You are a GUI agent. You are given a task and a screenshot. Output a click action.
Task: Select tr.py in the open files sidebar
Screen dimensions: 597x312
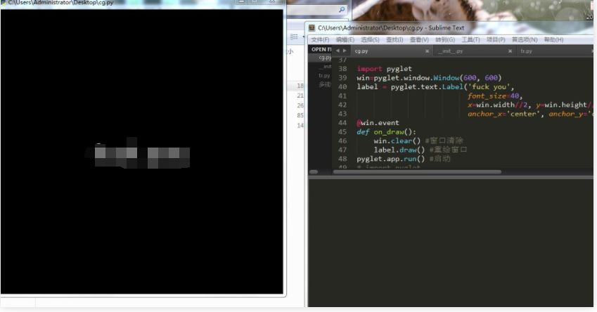click(x=323, y=75)
